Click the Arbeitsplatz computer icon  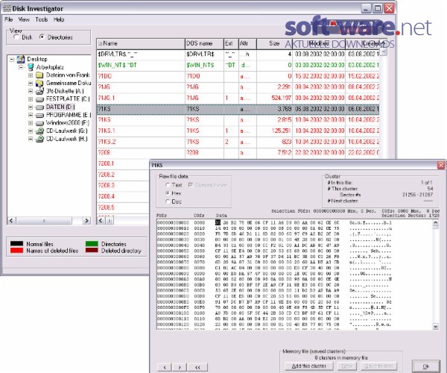pos(31,67)
